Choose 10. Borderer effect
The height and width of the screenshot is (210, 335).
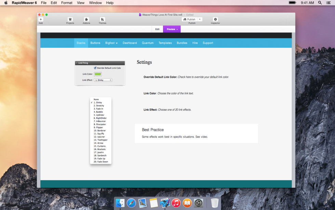[x=100, y=131]
